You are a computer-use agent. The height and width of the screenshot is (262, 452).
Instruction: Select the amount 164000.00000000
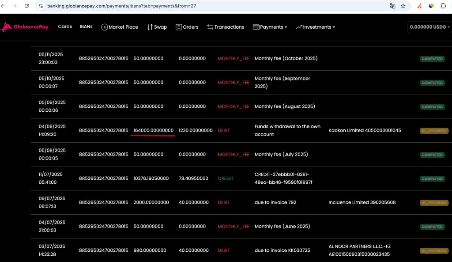click(x=153, y=130)
